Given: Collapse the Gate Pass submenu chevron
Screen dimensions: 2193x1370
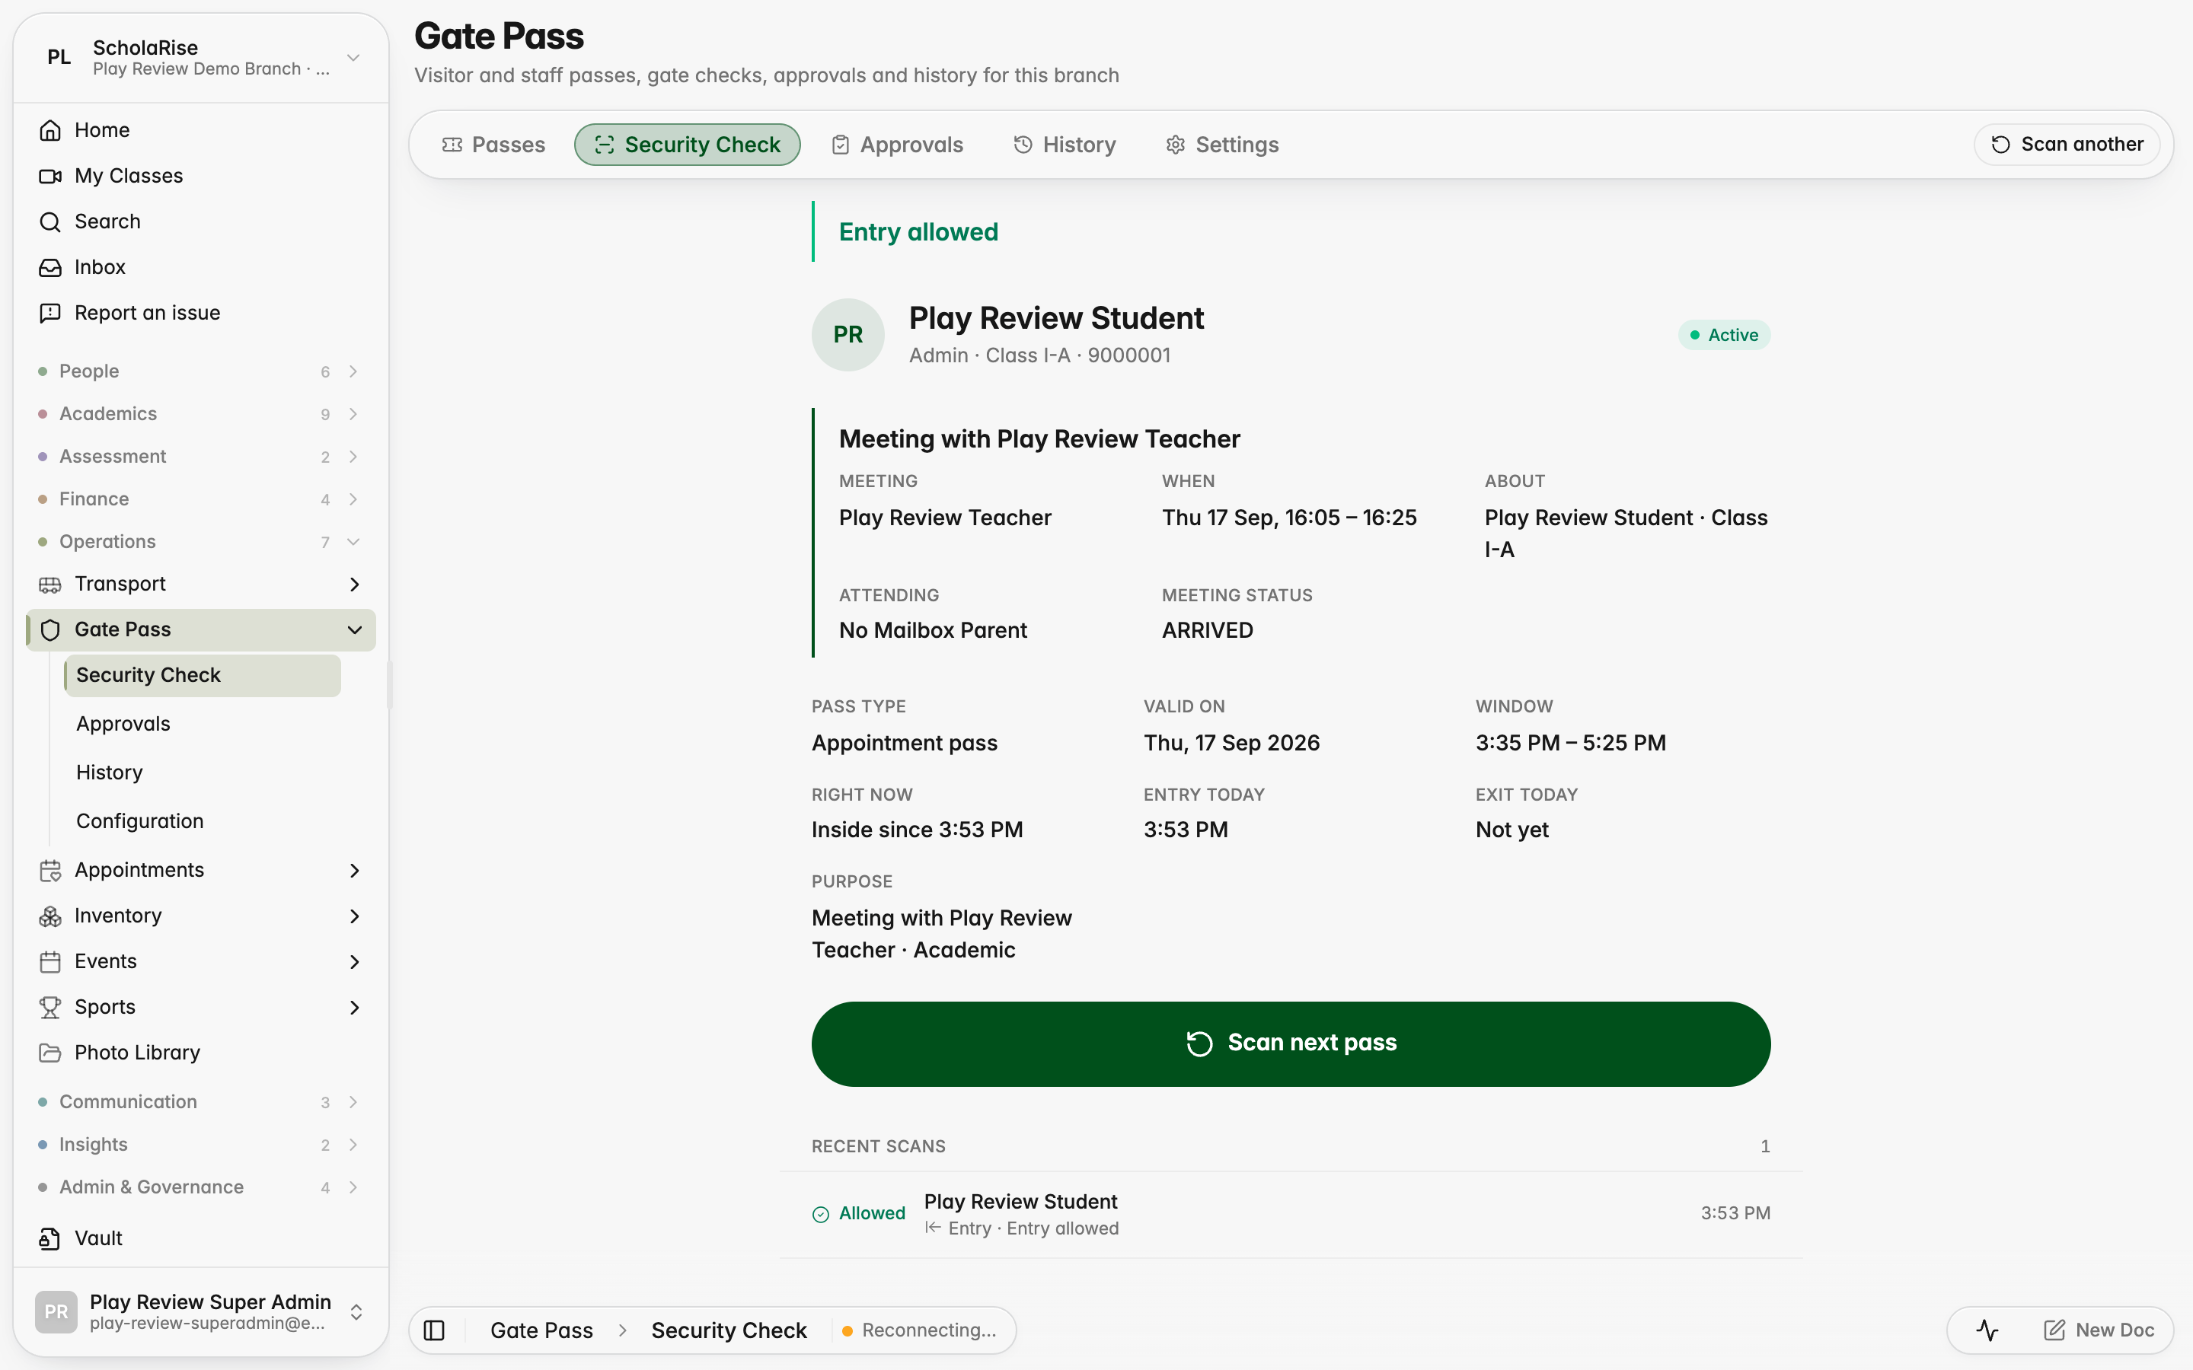Looking at the screenshot, I should click(354, 629).
